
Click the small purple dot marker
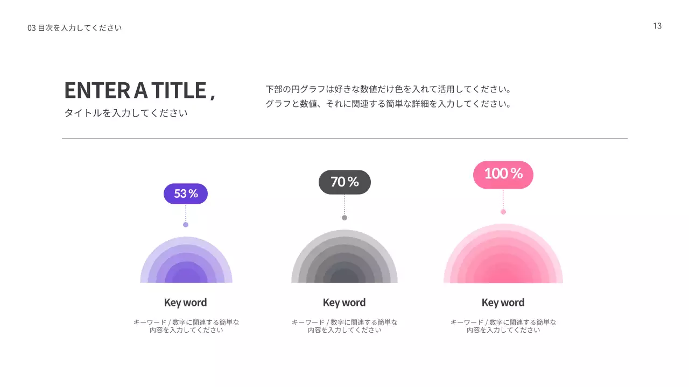(x=186, y=225)
